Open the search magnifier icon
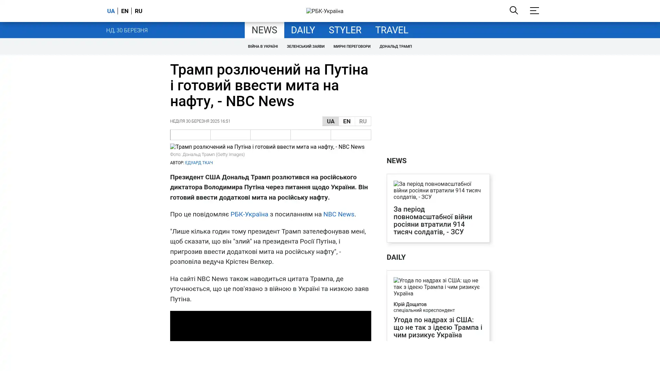The image size is (660, 371). coord(514,10)
